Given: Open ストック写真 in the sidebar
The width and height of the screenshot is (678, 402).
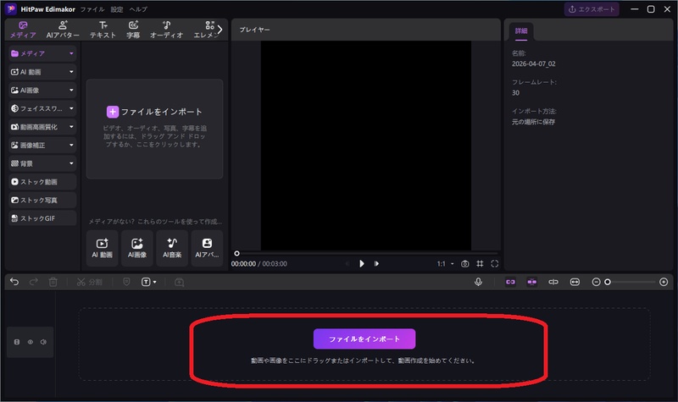Looking at the screenshot, I should [42, 200].
